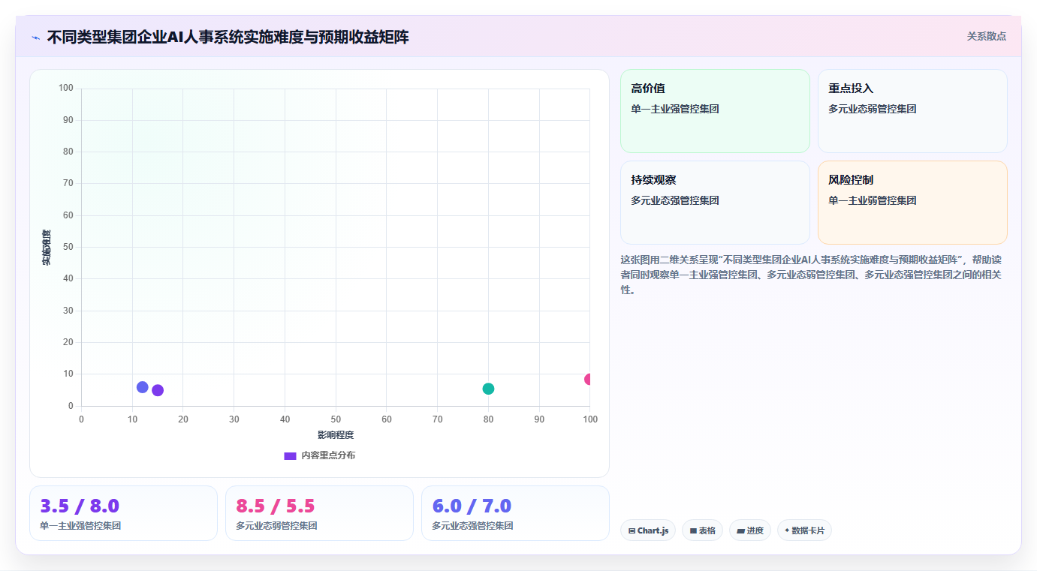Viewport: 1037px width, 571px height.
Task: Click the Chart.js tag chip
Action: (648, 530)
